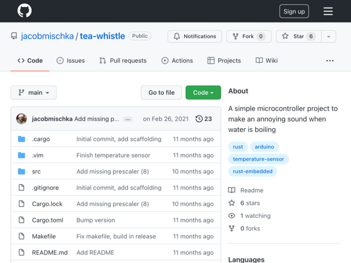Switch to the Issues tab

pyautogui.click(x=71, y=61)
